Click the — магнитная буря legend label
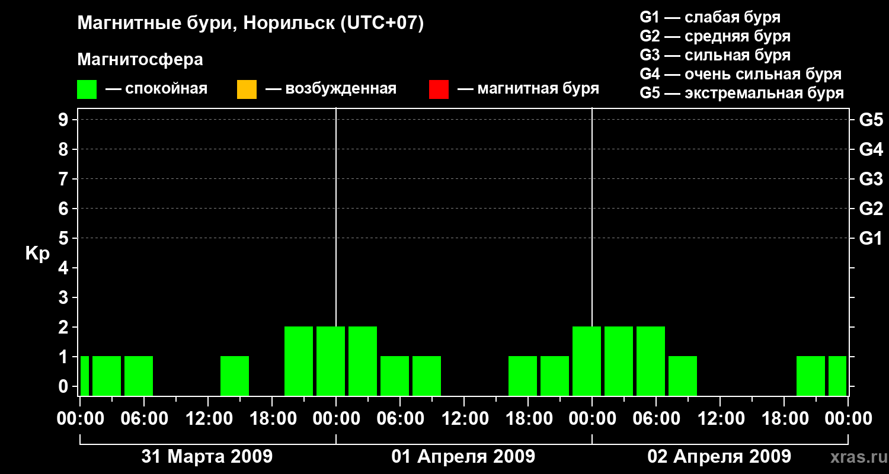Viewport: 889px width, 474px height. 529,89
